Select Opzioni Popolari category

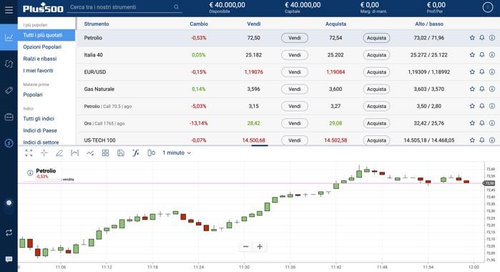pos(42,47)
